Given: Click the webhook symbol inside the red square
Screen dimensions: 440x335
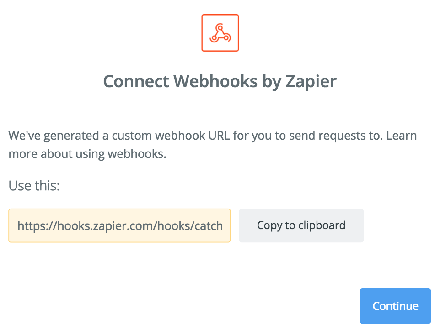Looking at the screenshot, I should coord(220,33).
